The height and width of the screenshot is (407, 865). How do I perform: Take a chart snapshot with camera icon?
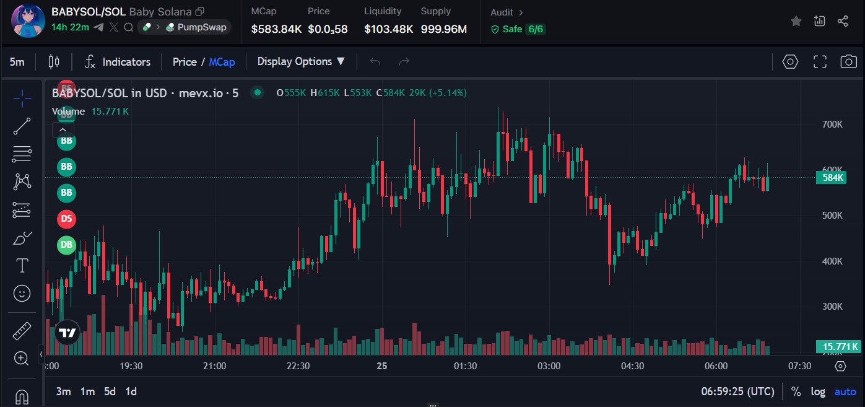[x=848, y=61]
